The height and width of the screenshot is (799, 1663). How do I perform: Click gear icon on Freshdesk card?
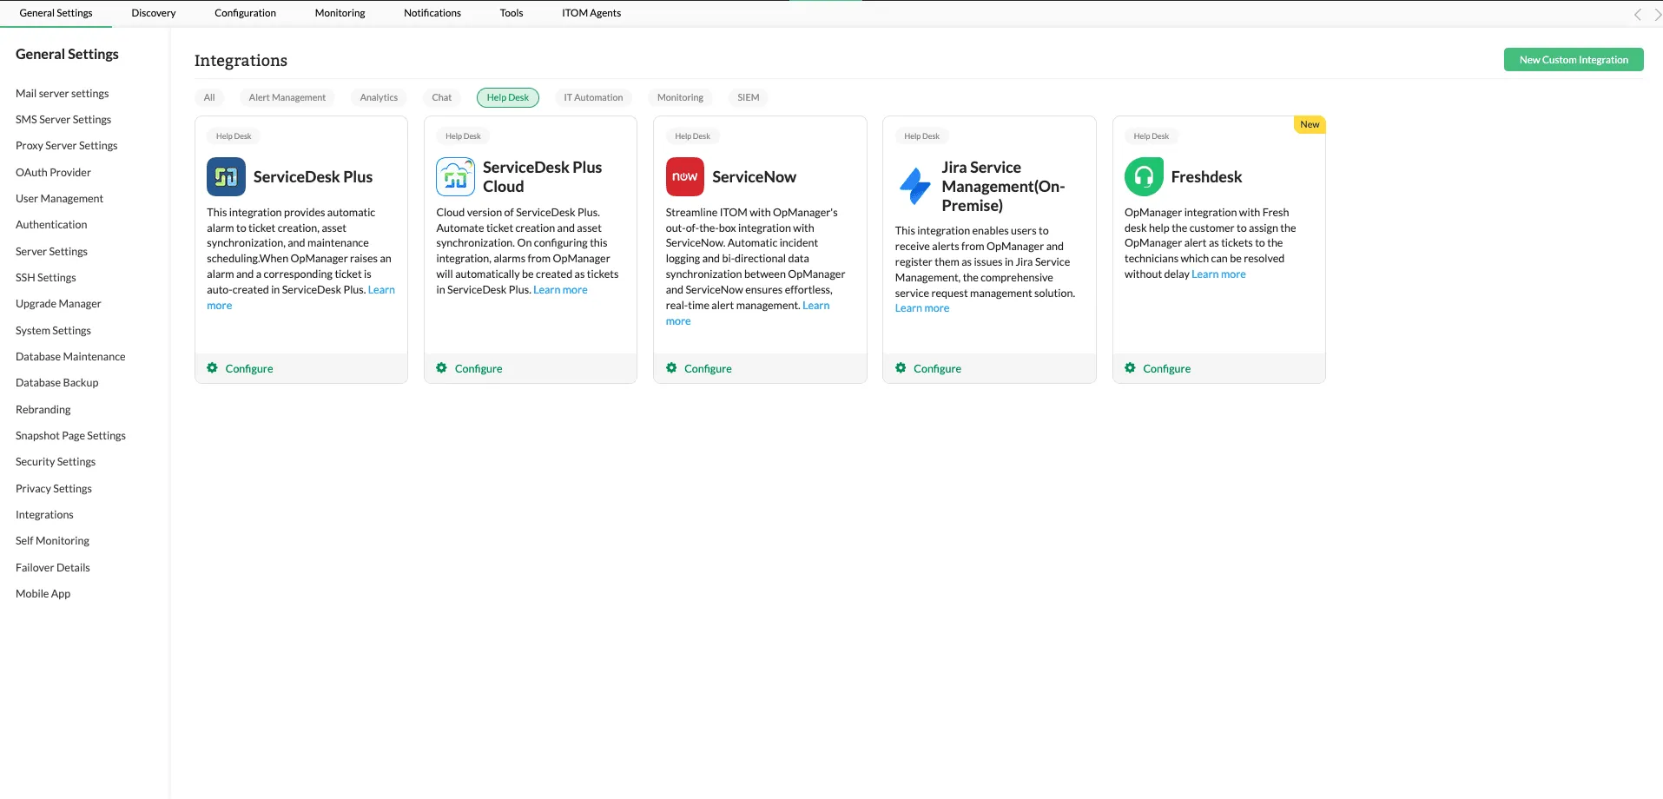1130,368
